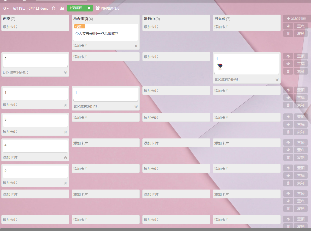Open the burndown chart icon
The width and height of the screenshot is (311, 231).
tap(62, 8)
